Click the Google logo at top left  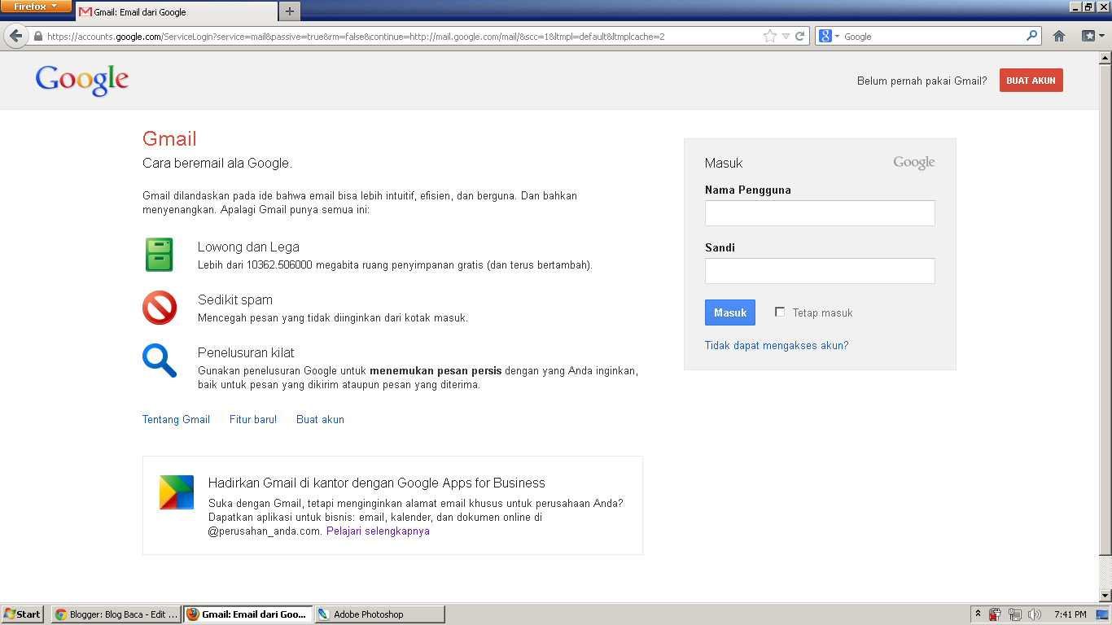pyautogui.click(x=81, y=80)
